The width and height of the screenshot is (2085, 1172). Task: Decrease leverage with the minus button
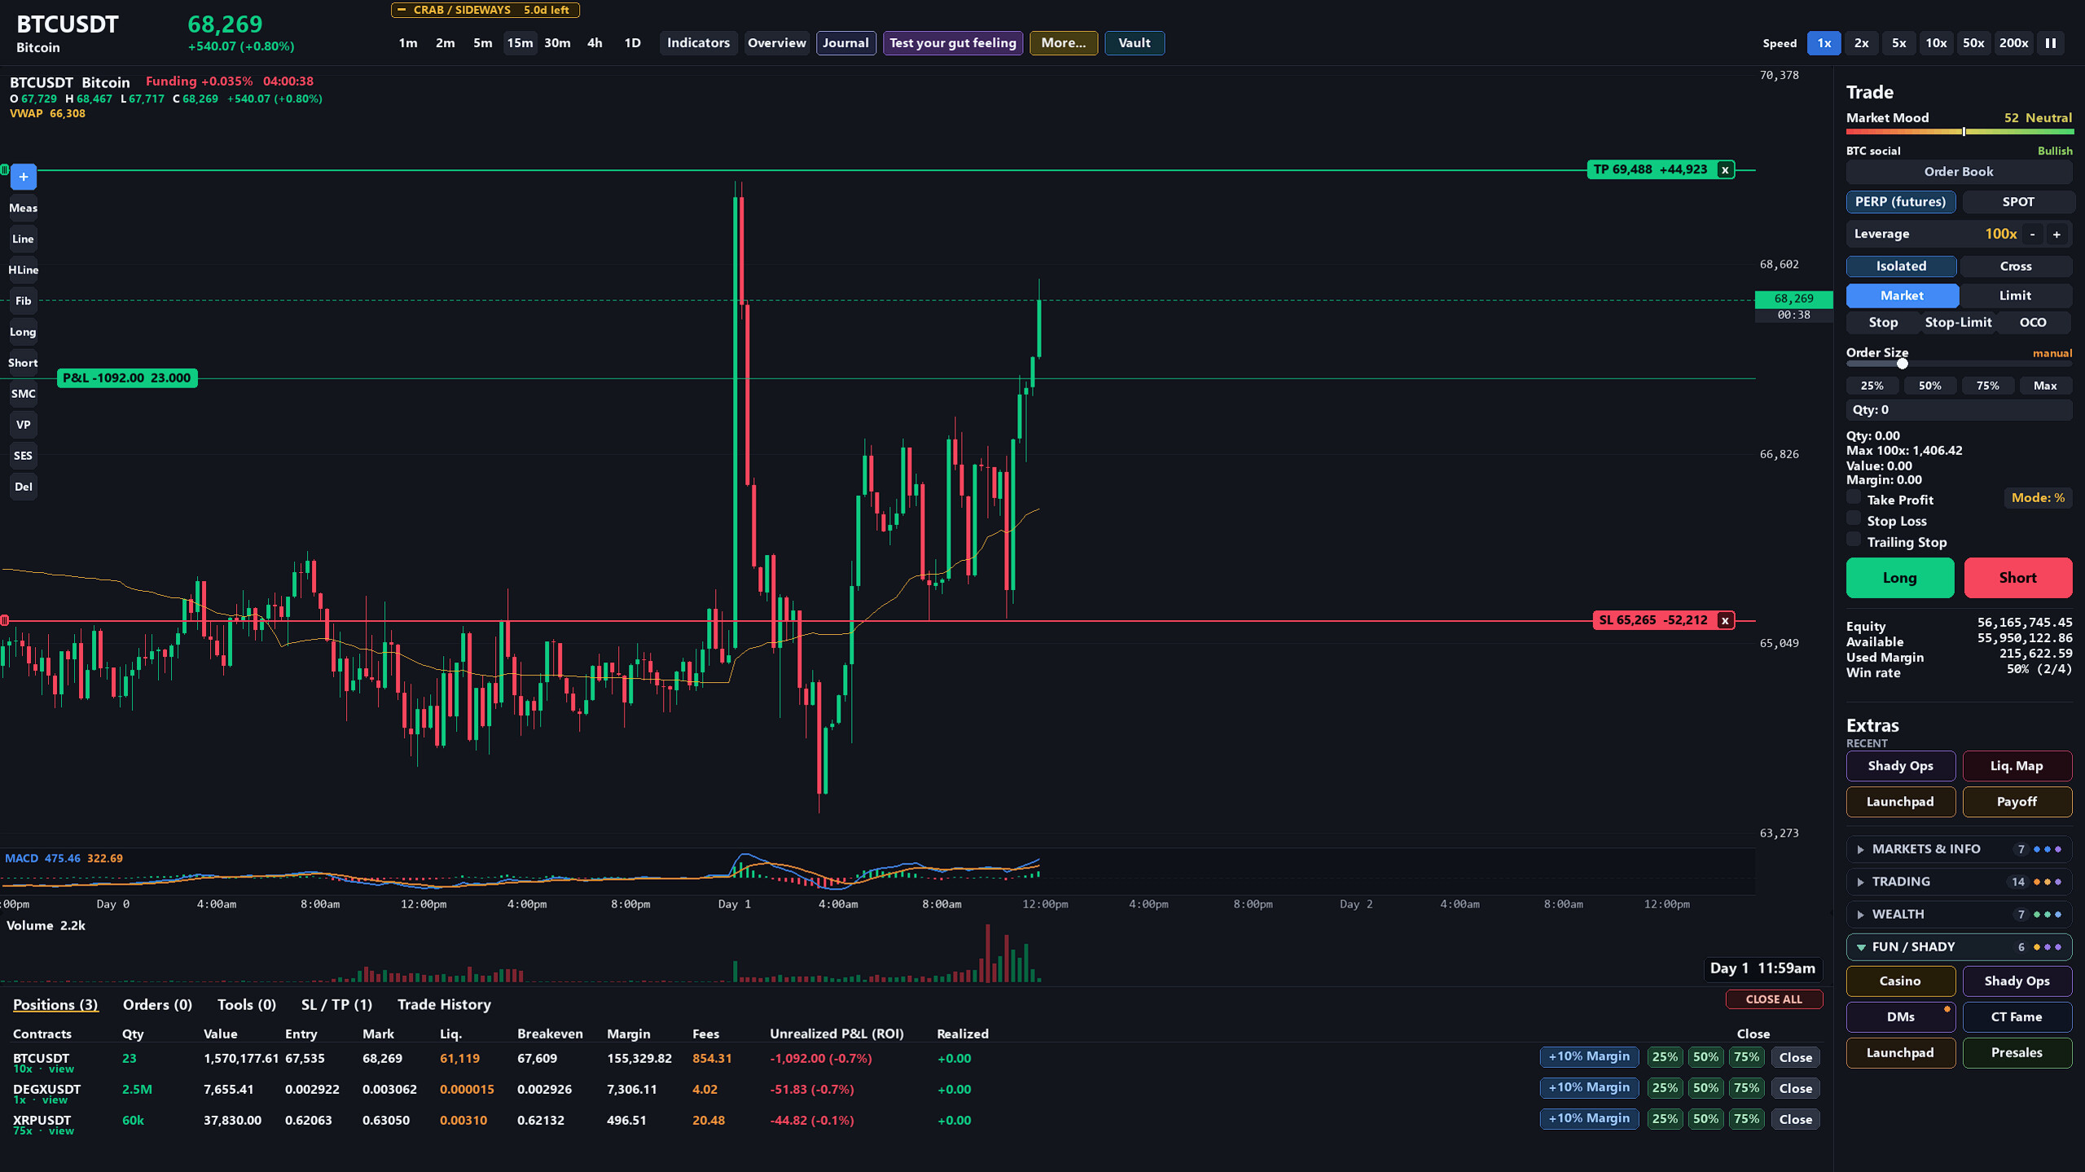tap(2033, 234)
